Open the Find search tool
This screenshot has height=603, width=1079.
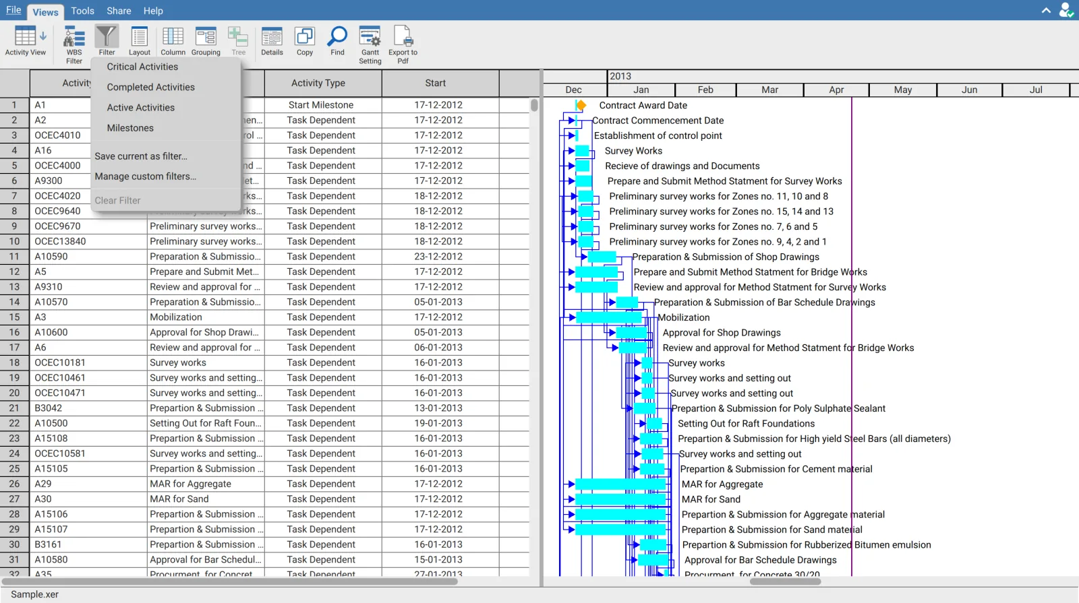[337, 40]
